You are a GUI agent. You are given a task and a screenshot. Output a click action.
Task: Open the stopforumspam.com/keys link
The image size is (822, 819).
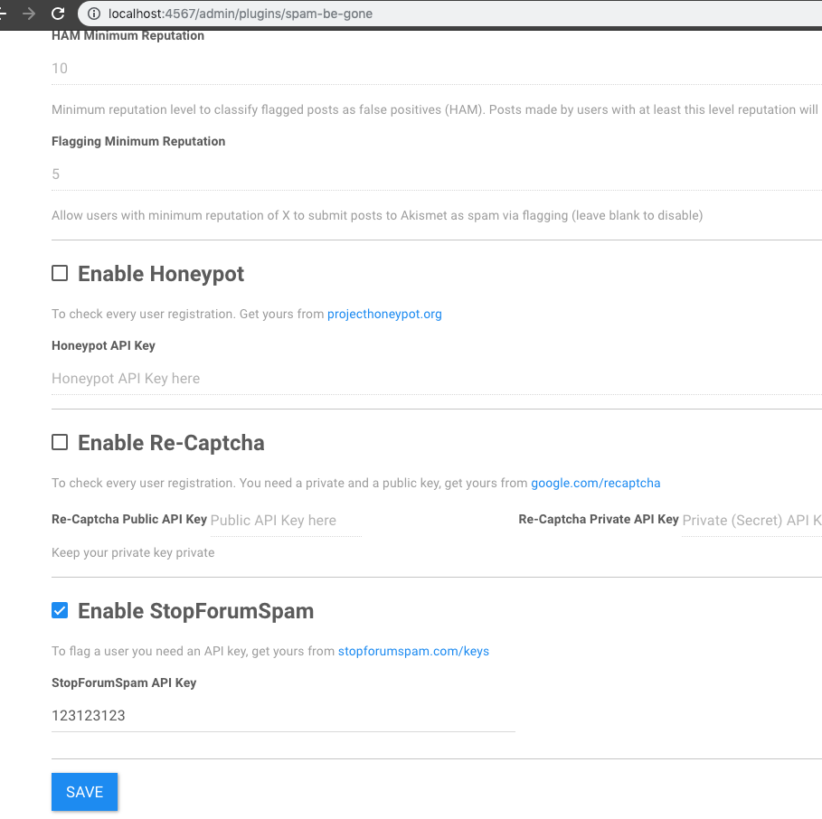(x=413, y=652)
